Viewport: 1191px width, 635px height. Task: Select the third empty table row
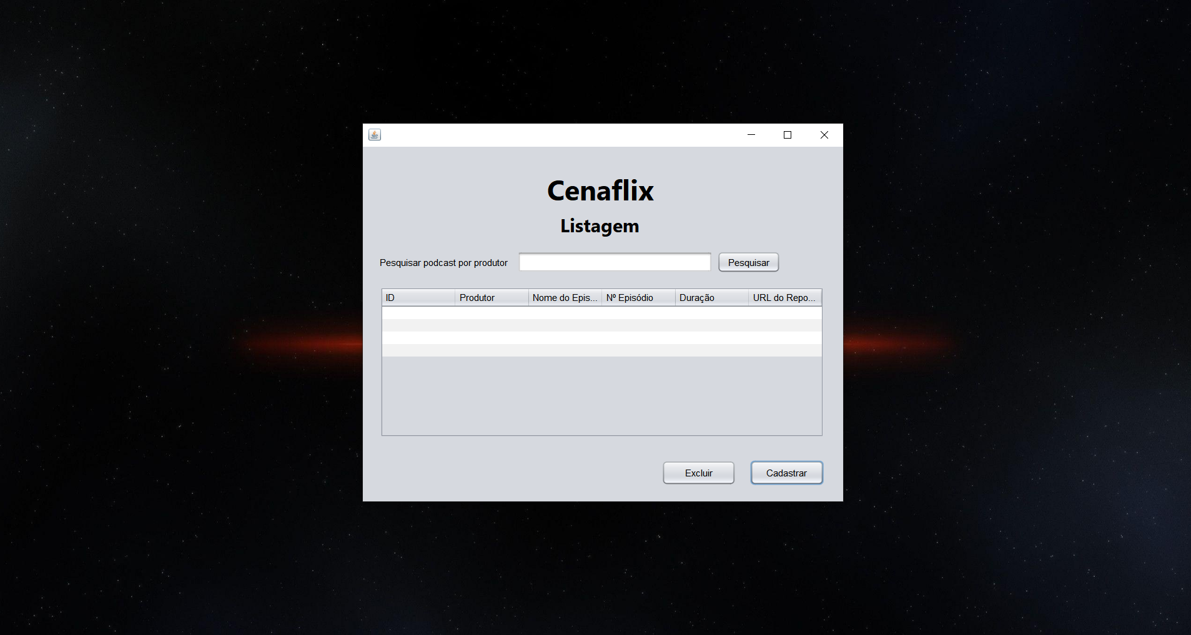click(601, 338)
